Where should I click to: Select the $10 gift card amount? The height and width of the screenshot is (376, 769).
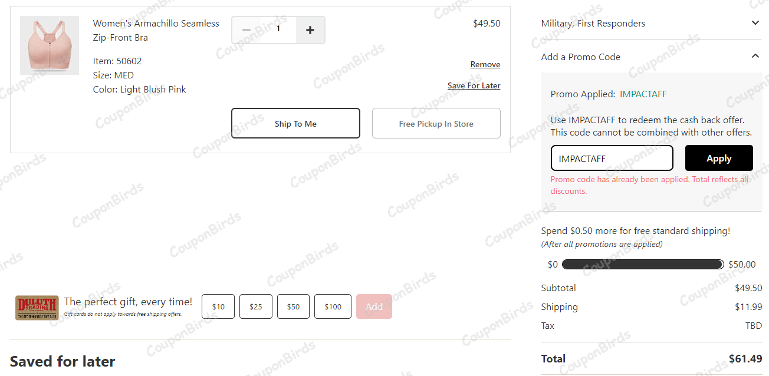(x=218, y=306)
